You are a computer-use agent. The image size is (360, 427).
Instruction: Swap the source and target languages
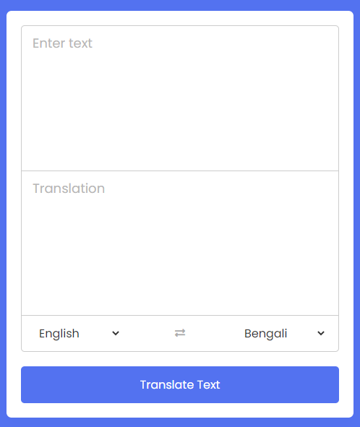coord(180,333)
